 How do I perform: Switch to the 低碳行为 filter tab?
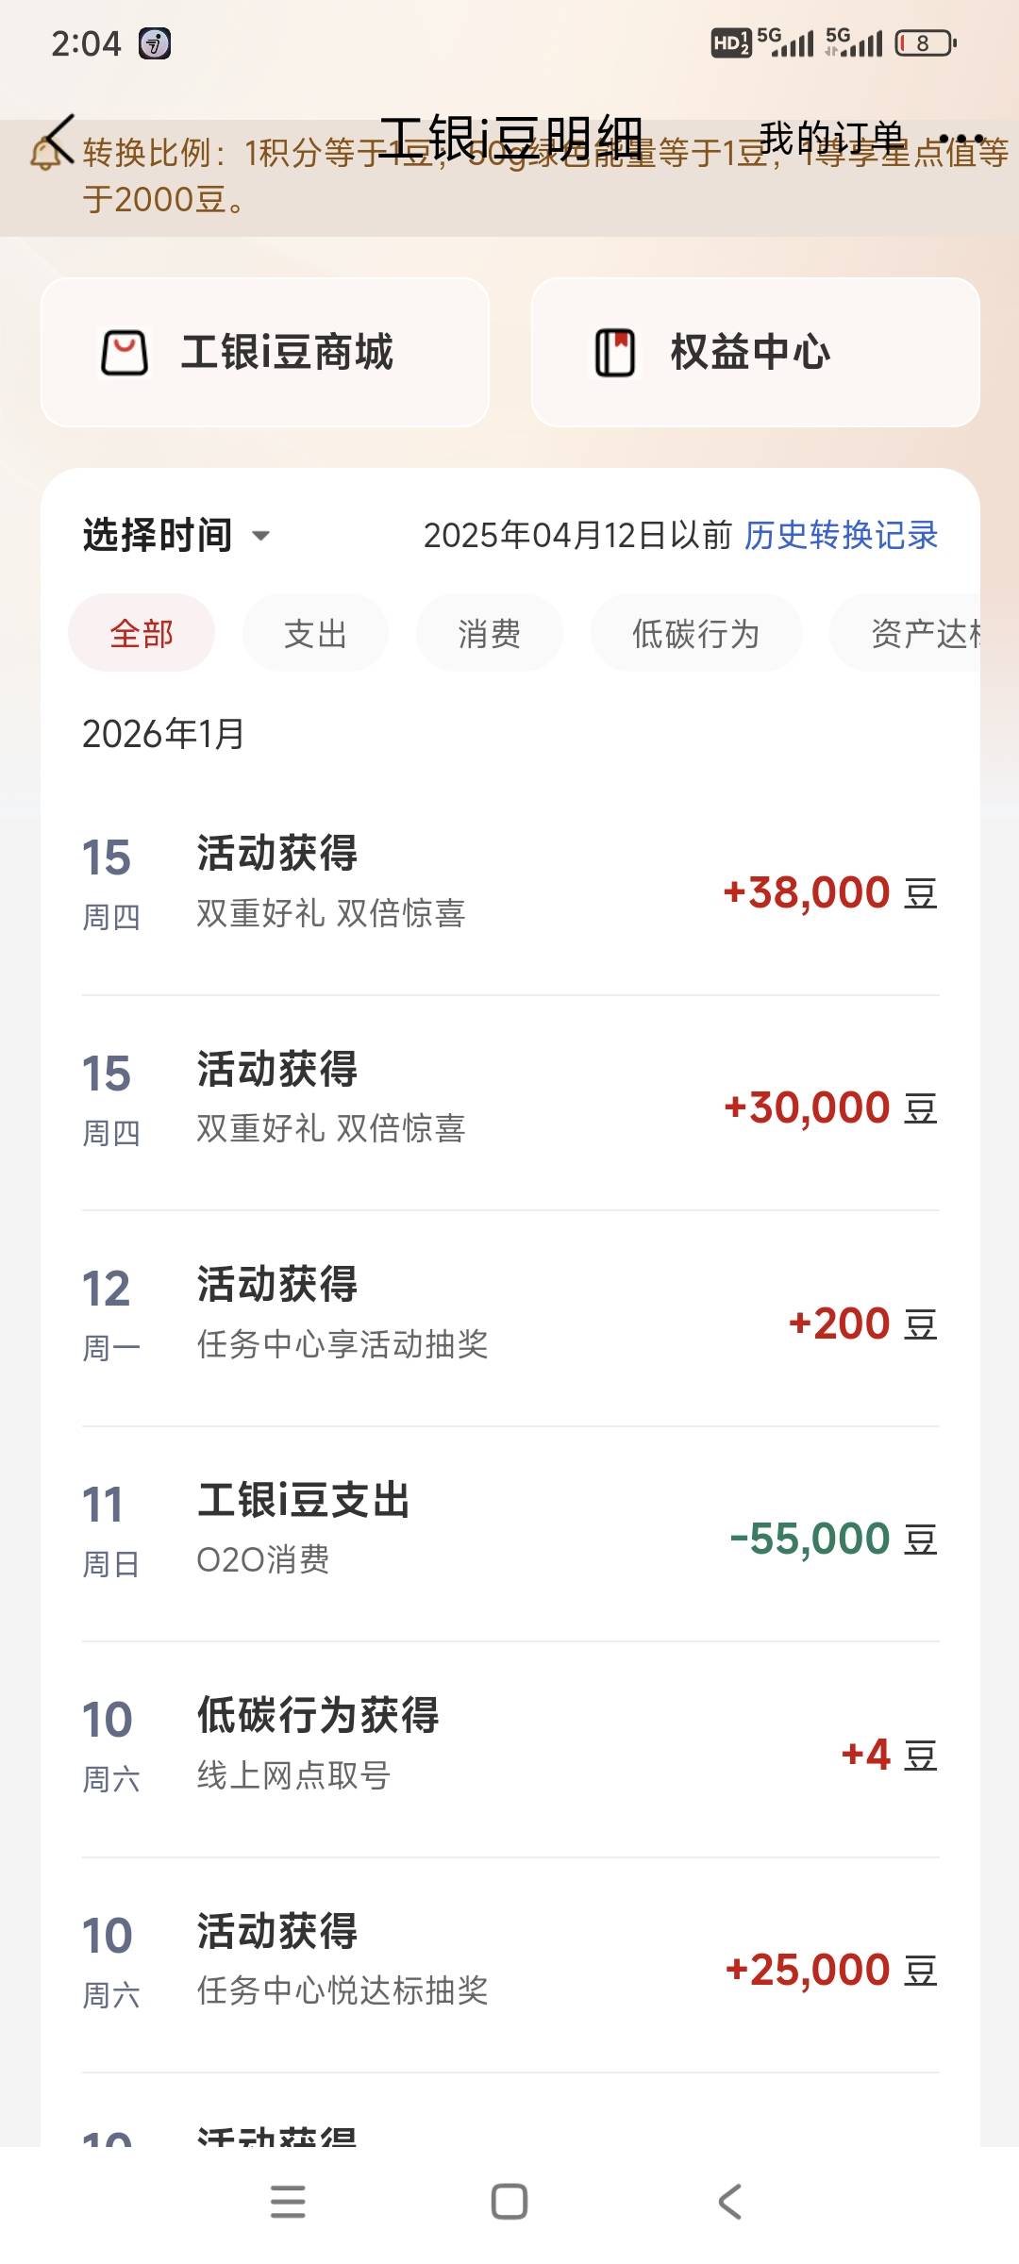coord(696,634)
